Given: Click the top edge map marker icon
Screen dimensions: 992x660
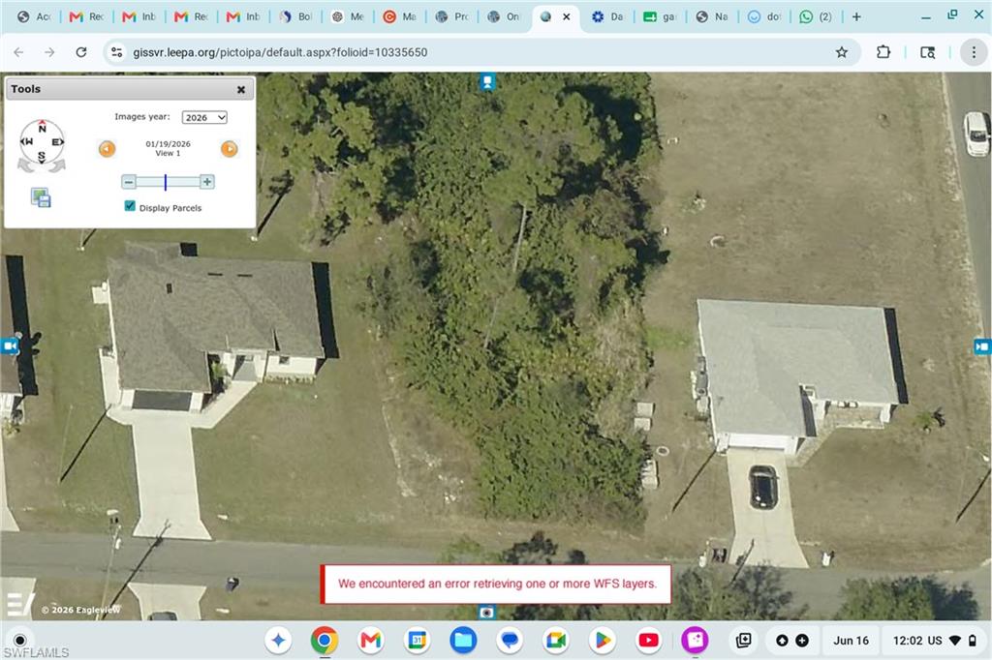Looking at the screenshot, I should click(487, 81).
